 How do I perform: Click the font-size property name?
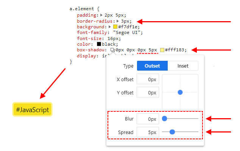(x=89, y=39)
